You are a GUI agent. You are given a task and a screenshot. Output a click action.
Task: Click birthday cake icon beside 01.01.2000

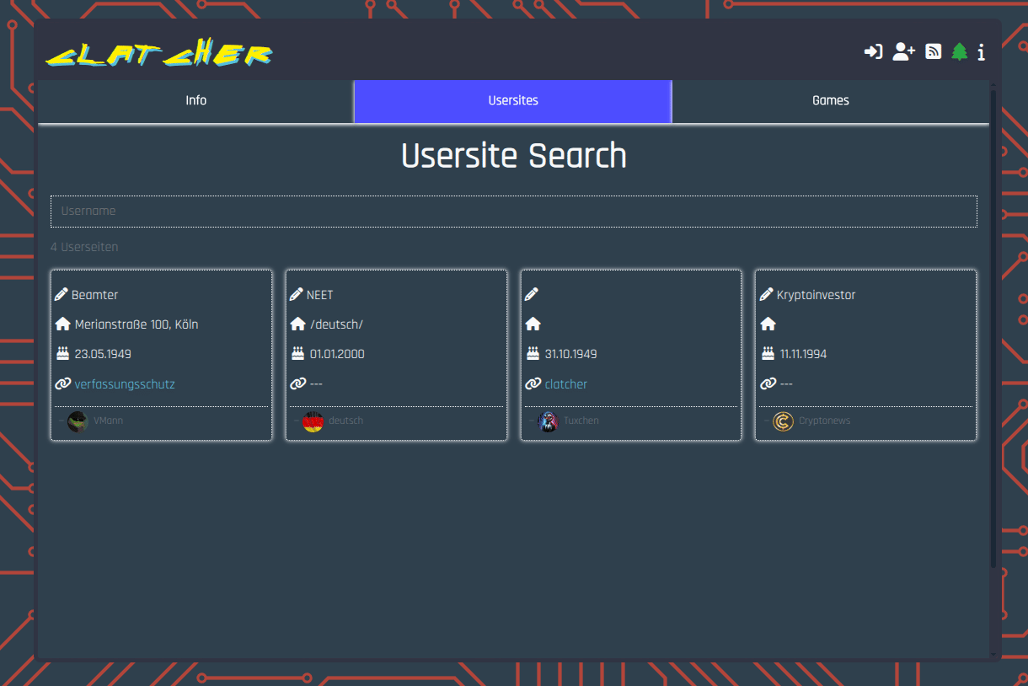(297, 354)
